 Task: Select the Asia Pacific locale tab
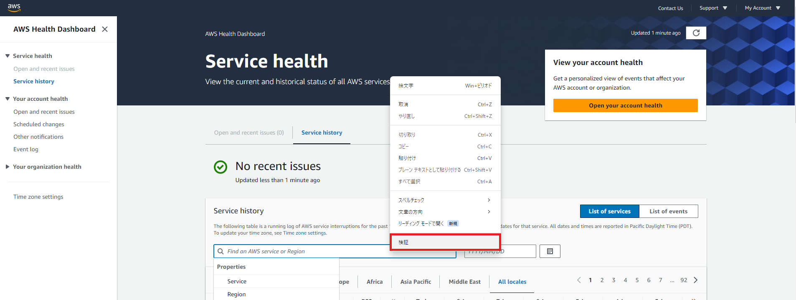[416, 282]
